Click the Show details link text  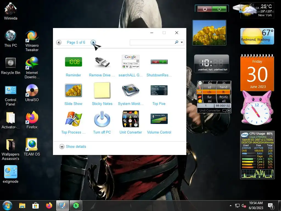(76, 147)
